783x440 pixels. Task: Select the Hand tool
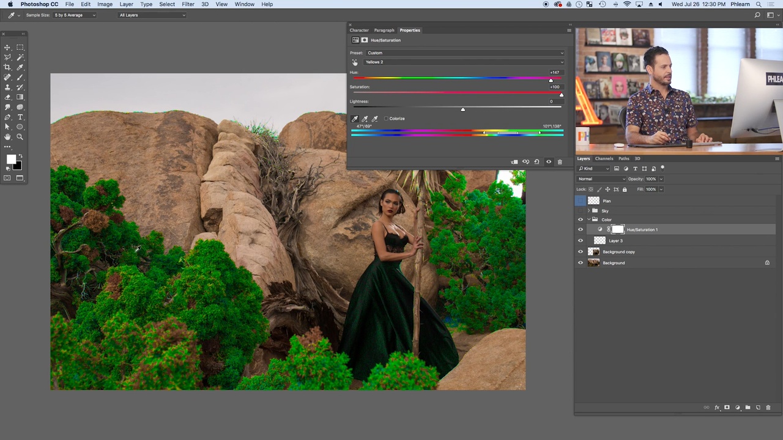coord(7,137)
